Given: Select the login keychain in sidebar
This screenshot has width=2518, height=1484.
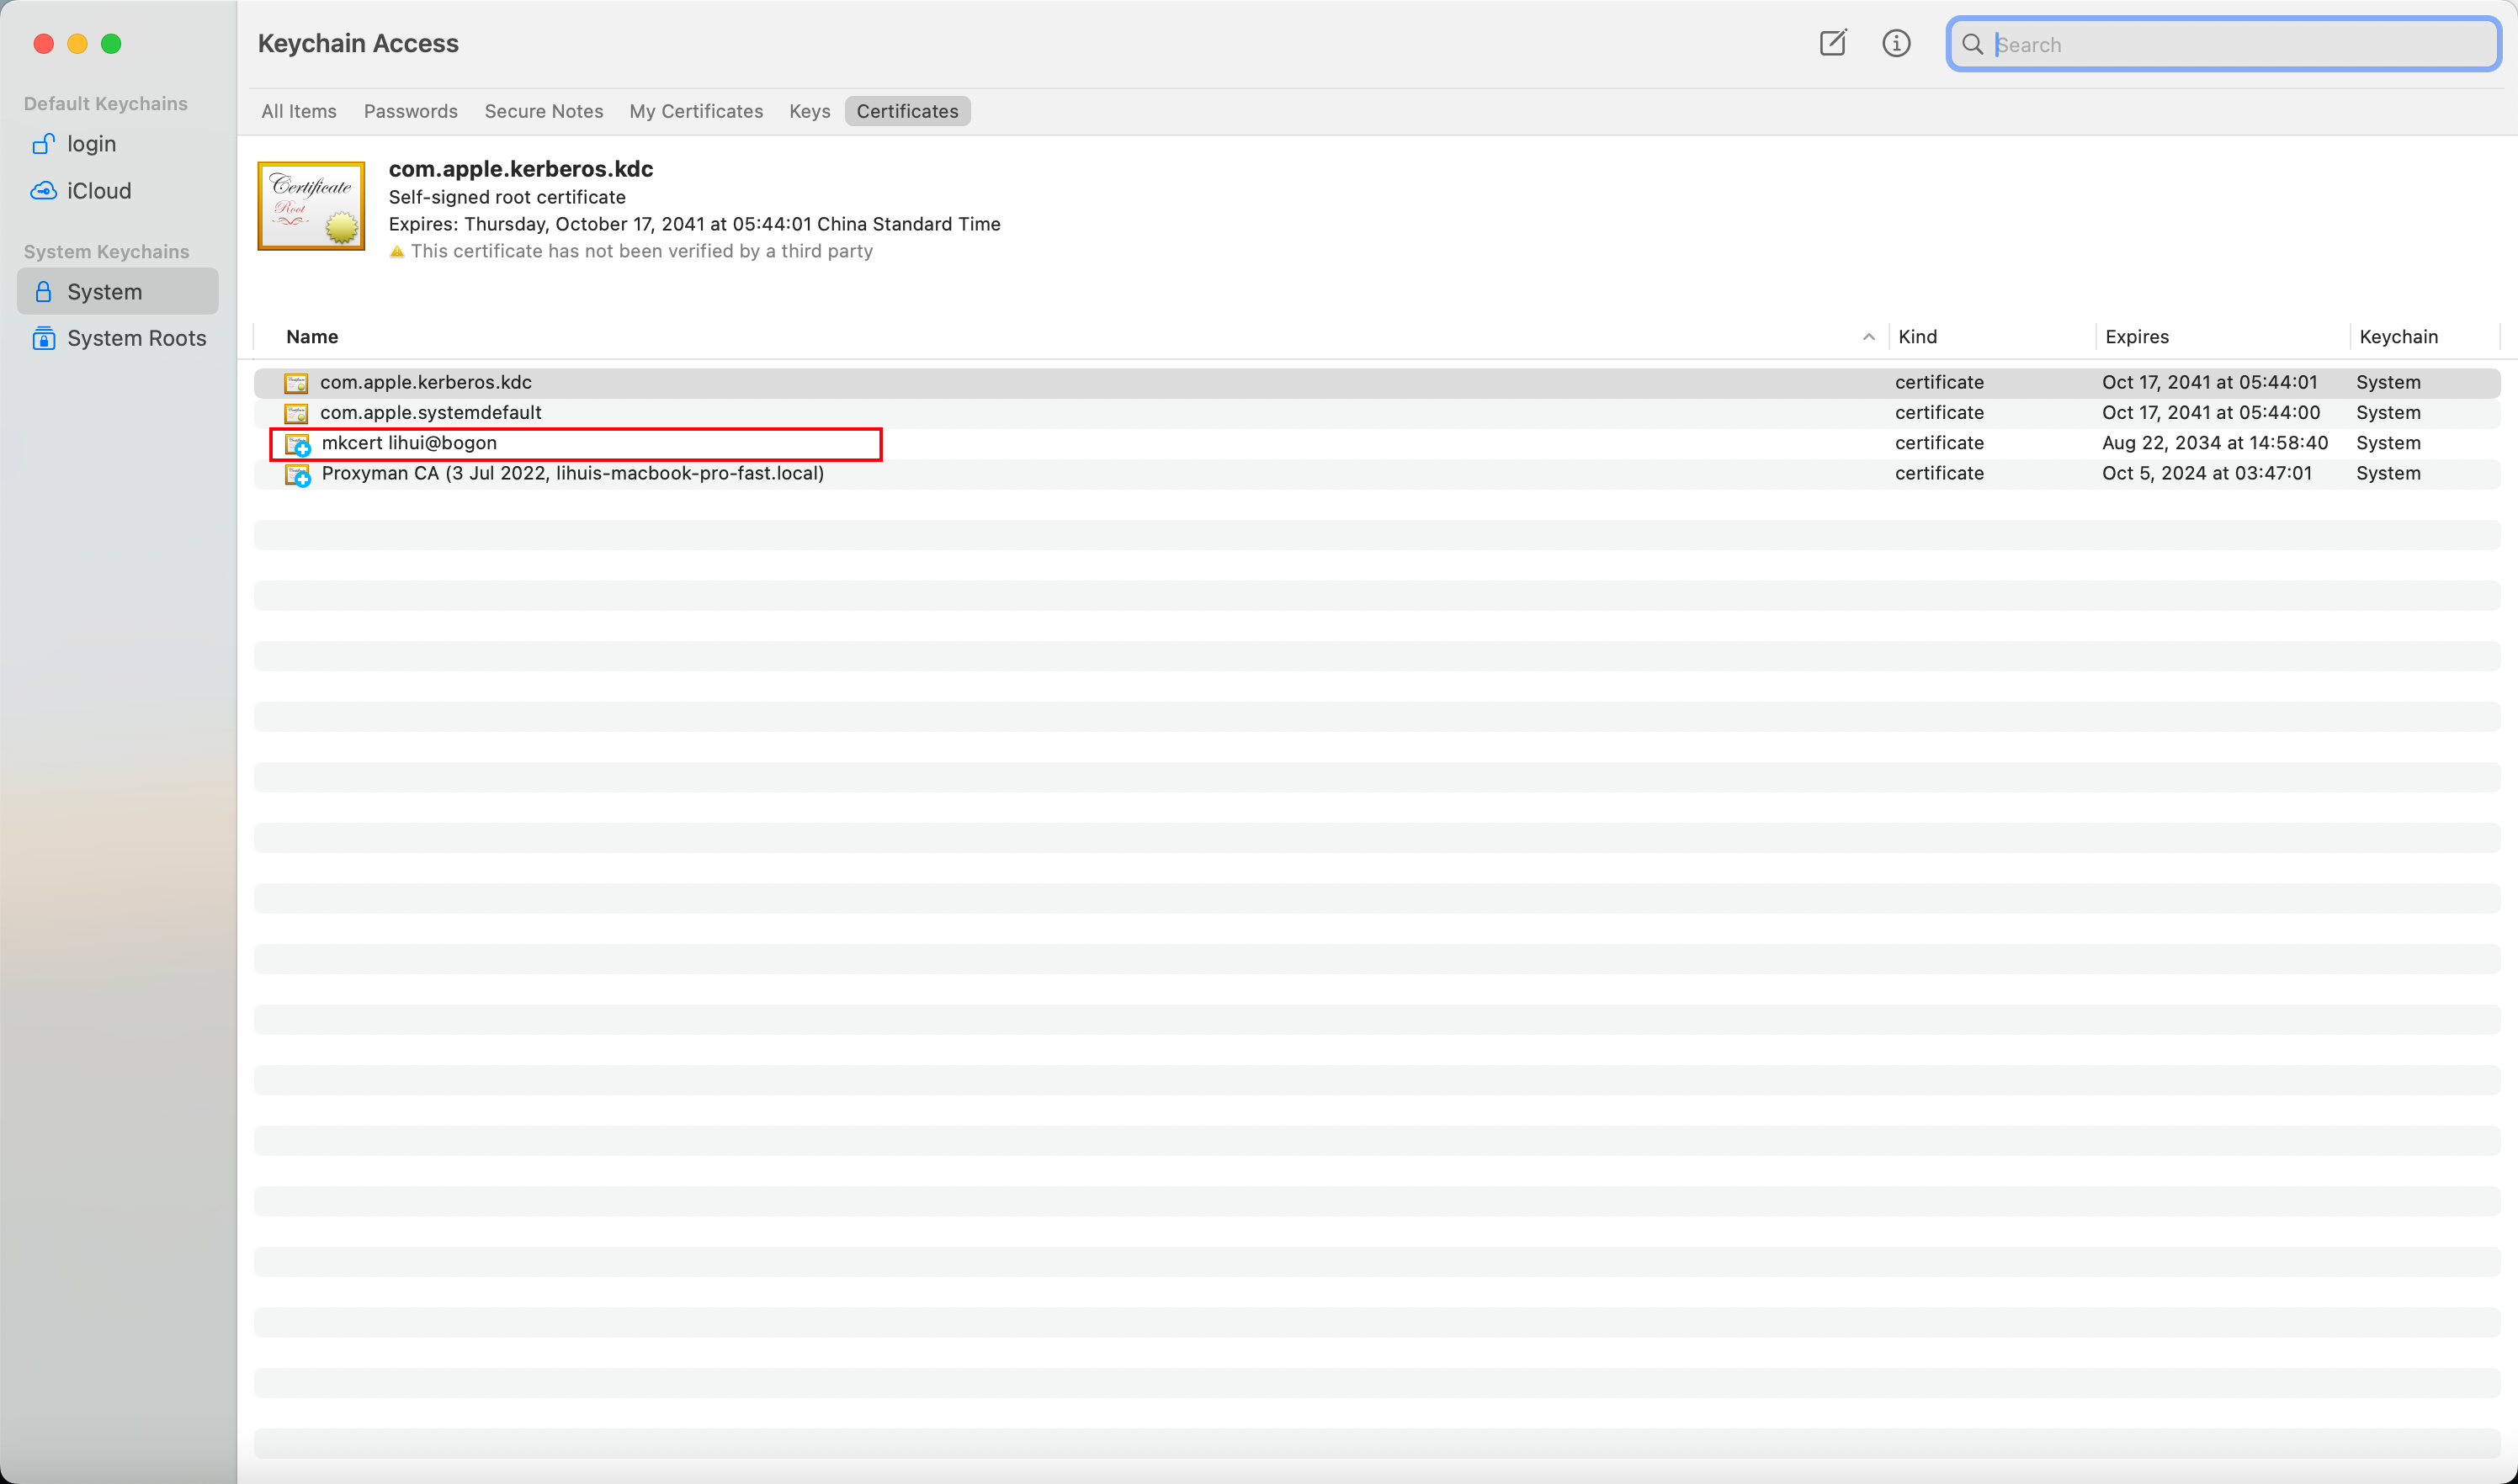Looking at the screenshot, I should [118, 144].
